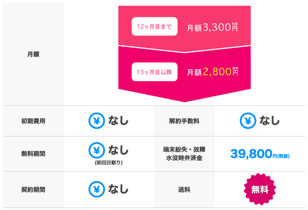308x210 pixels.
Task: Click the yen icon in 解約手数料 row
Action: (x=248, y=121)
